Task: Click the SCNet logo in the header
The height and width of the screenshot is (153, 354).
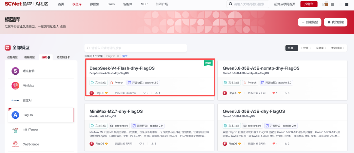Action: [18, 4]
